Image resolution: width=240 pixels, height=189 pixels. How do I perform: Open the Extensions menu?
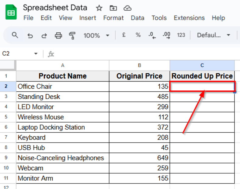[189, 18]
